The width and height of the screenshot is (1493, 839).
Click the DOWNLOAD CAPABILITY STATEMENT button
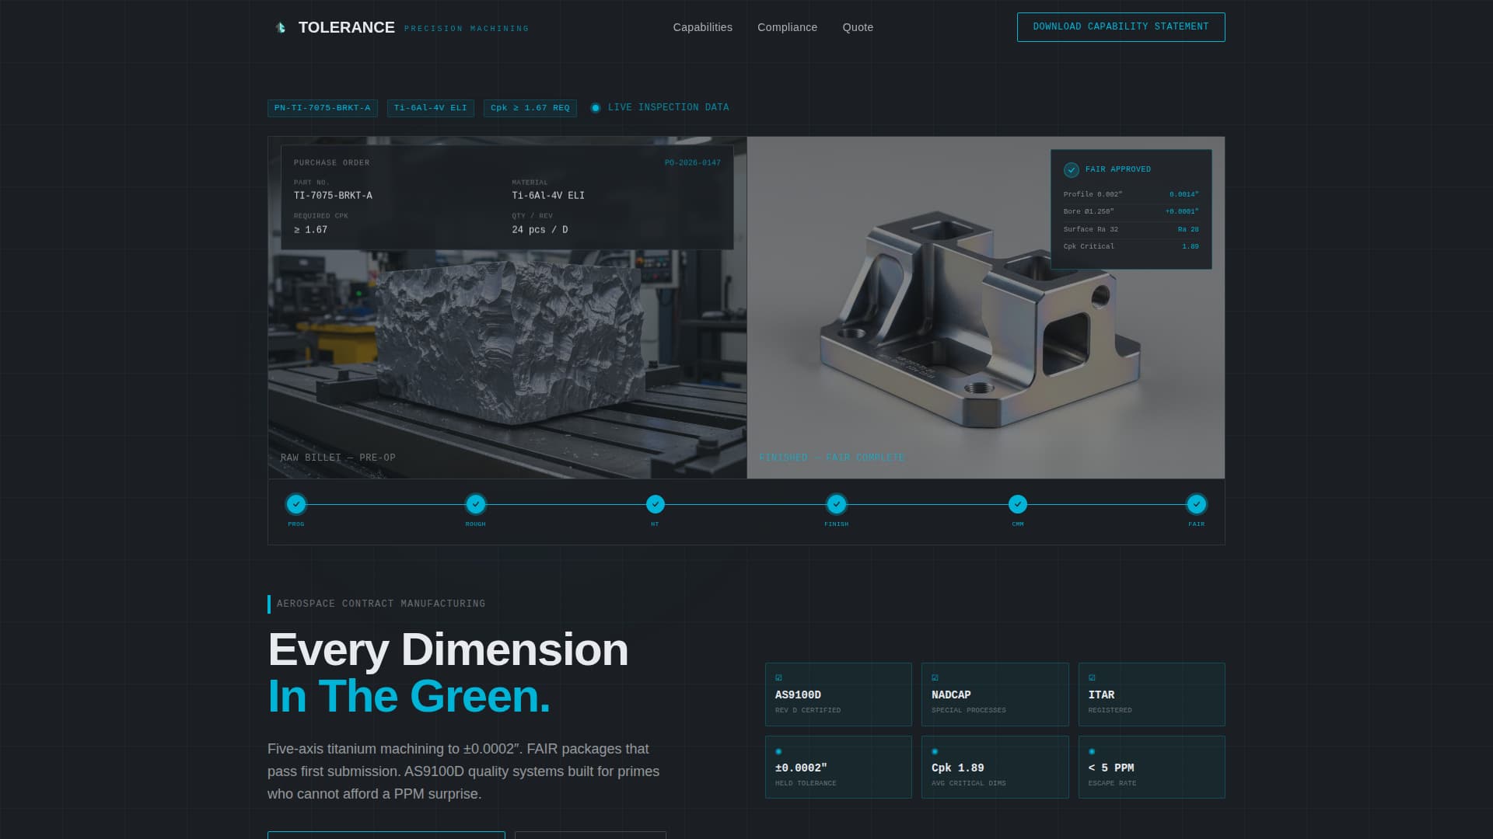1121,27
